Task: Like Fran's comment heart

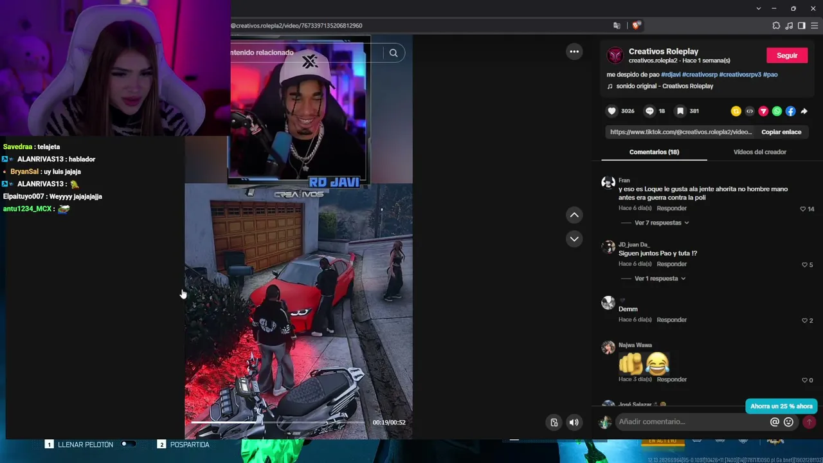Action: (x=803, y=209)
